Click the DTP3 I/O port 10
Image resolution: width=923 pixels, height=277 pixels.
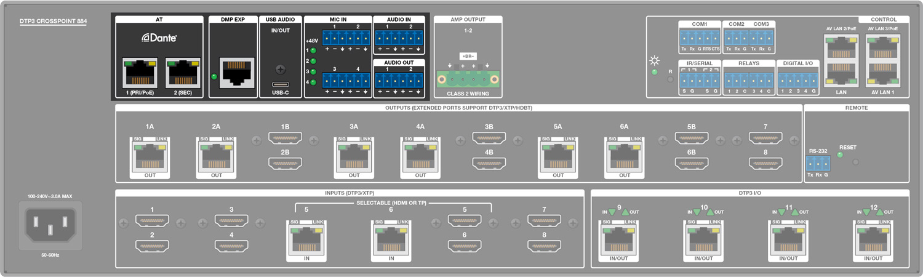click(x=704, y=240)
